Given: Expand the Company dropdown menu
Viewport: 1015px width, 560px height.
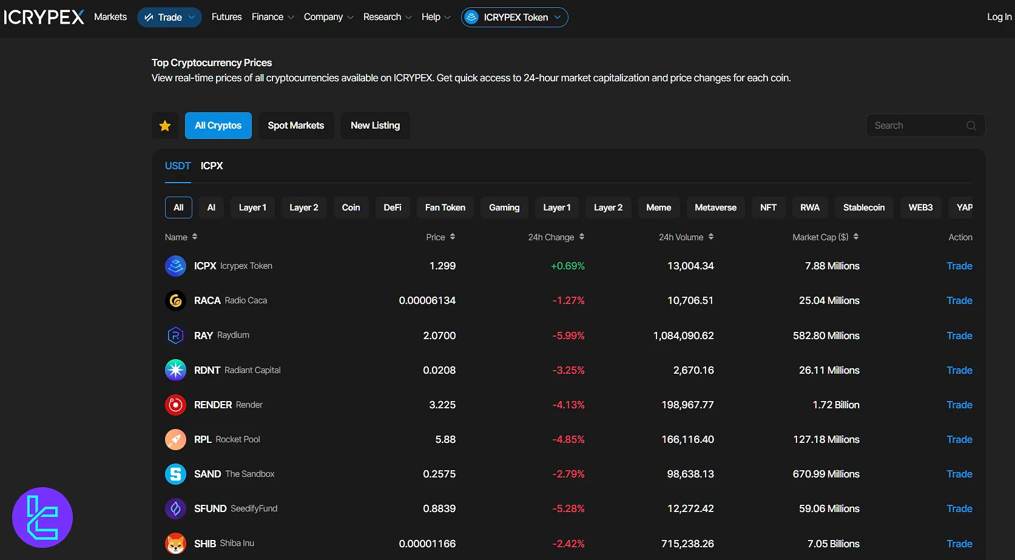Looking at the screenshot, I should pos(329,17).
